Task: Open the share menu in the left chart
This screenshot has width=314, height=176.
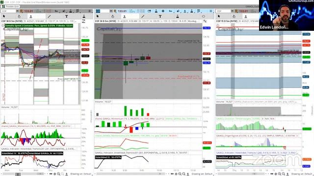Action: coord(64,11)
